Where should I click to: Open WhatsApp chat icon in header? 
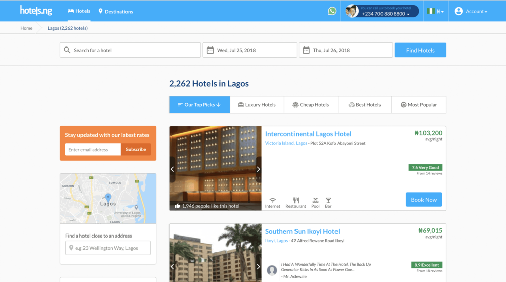coord(332,11)
